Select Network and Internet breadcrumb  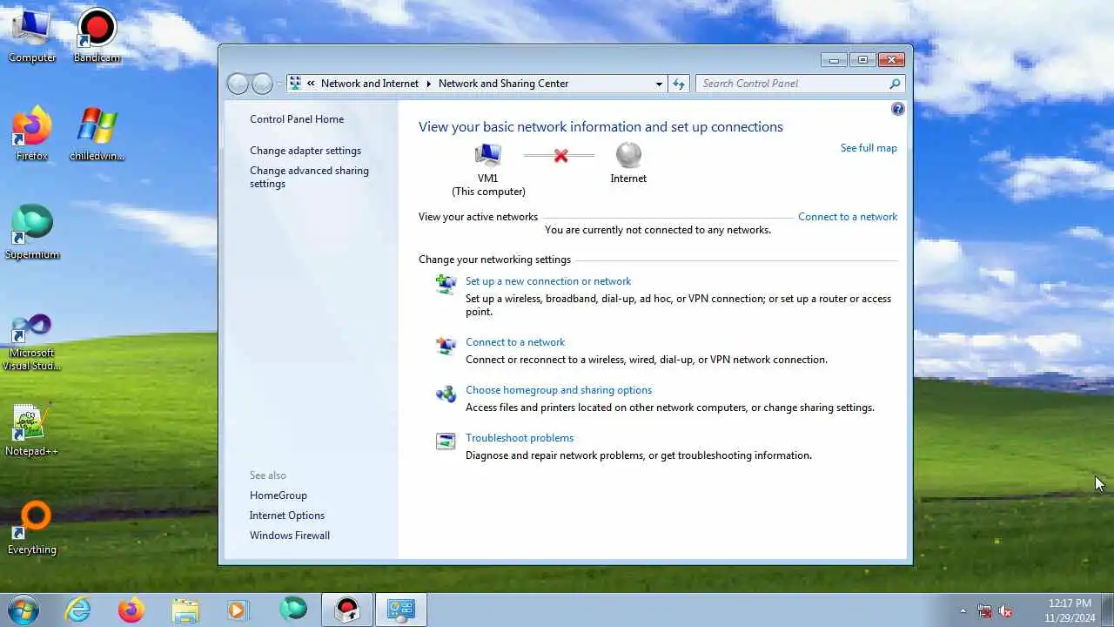click(370, 84)
